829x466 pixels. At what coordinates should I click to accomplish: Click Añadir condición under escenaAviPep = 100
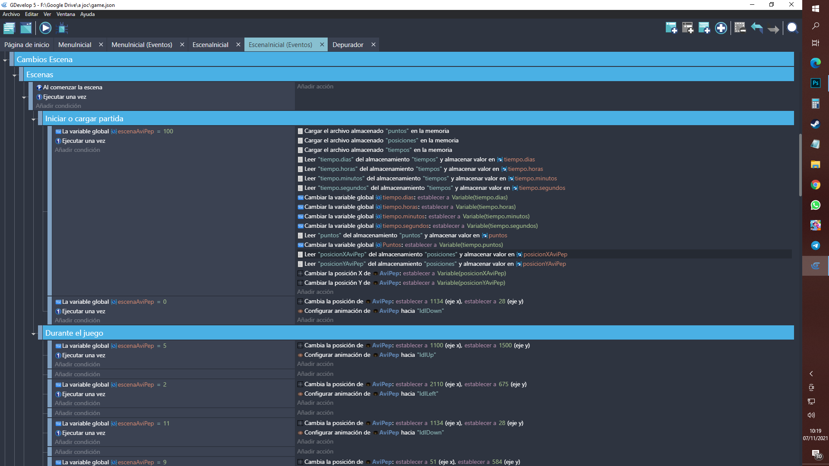point(77,150)
